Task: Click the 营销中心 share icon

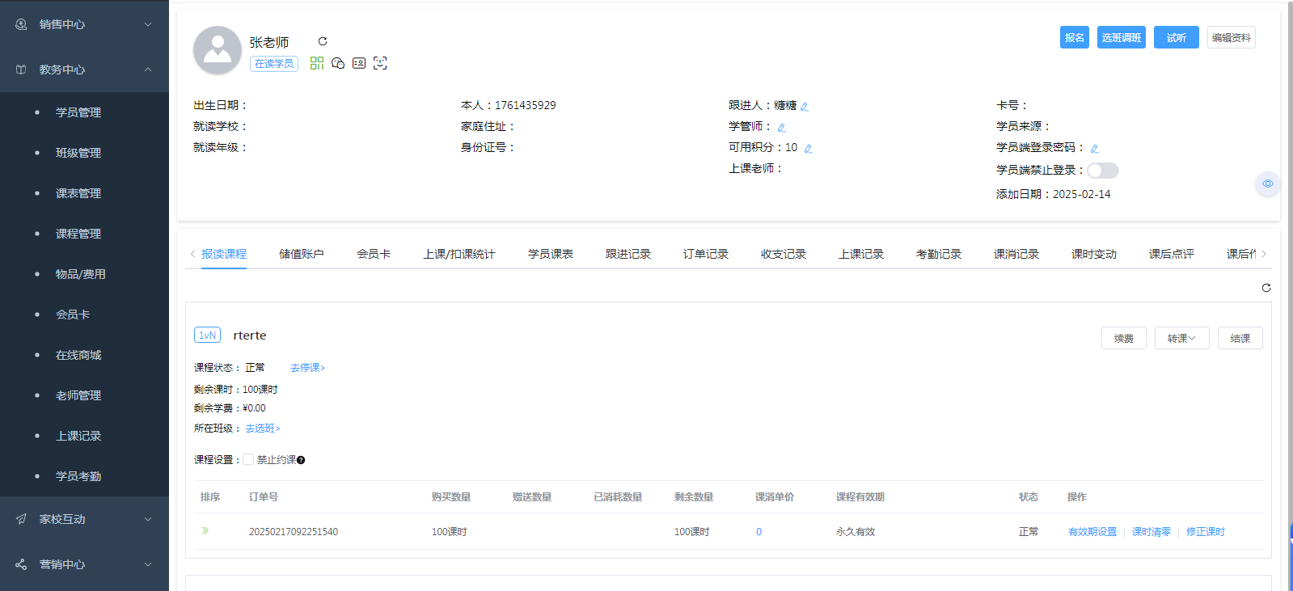Action: 21,564
